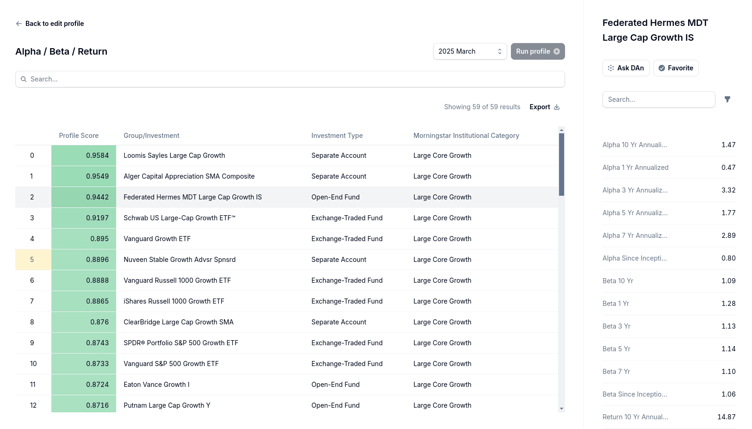752x429 pixels.
Task: Click inside the right panel search field
Action: (x=659, y=99)
